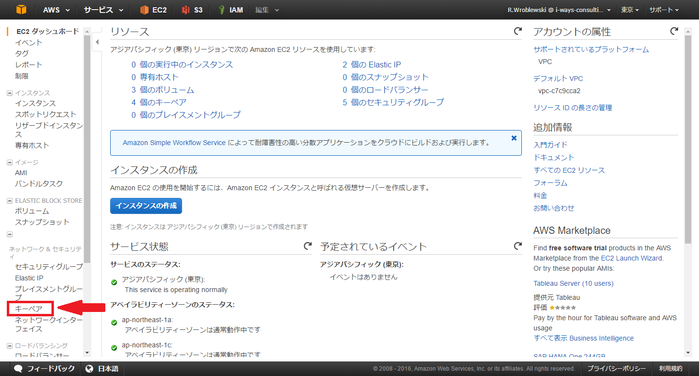Open スナップショット in the sidebar
Viewport: 699px width, 376px height.
coord(42,222)
